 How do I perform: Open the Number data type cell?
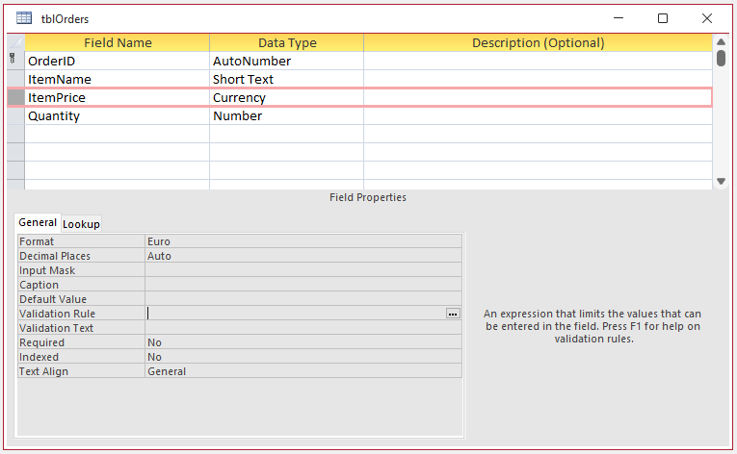pyautogui.click(x=287, y=116)
